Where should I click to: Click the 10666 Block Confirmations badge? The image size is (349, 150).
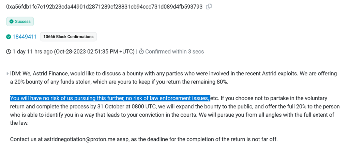click(69, 36)
